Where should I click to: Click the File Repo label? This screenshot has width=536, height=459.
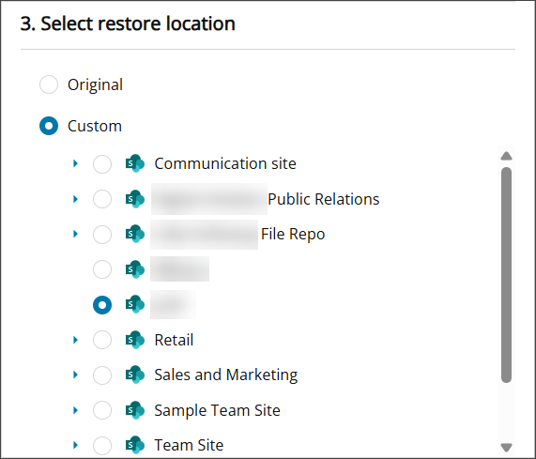[x=293, y=235]
